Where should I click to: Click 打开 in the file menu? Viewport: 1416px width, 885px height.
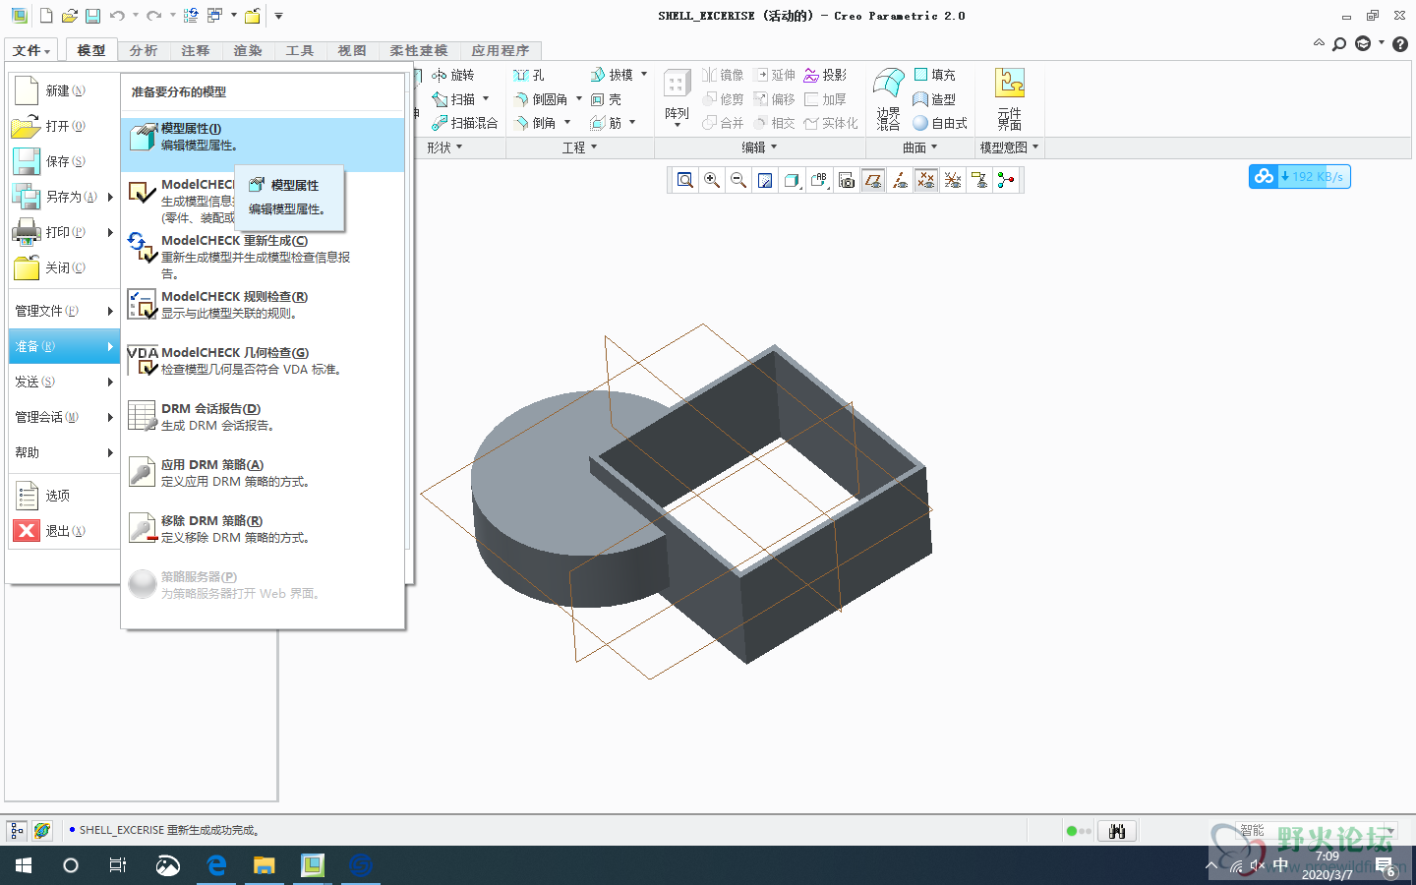64,126
